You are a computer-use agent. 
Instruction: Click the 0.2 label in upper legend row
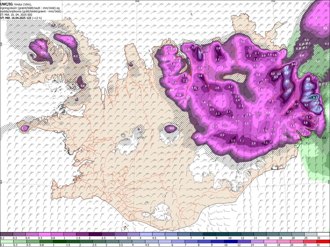[2, 238]
